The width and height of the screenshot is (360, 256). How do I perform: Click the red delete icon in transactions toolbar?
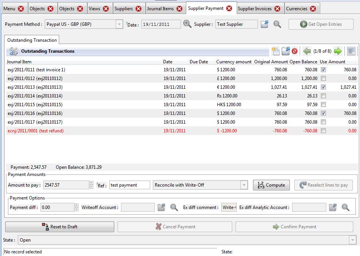pos(294,51)
